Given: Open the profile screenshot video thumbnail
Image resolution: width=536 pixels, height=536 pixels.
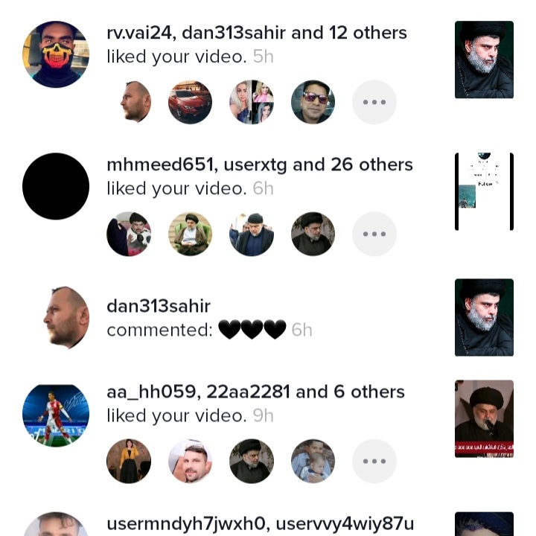Looking at the screenshot, I should coord(484,191).
